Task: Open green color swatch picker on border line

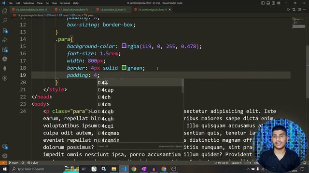Action: (x=124, y=68)
